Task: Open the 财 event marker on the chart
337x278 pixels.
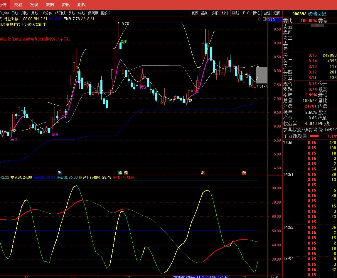Action: tap(60, 173)
